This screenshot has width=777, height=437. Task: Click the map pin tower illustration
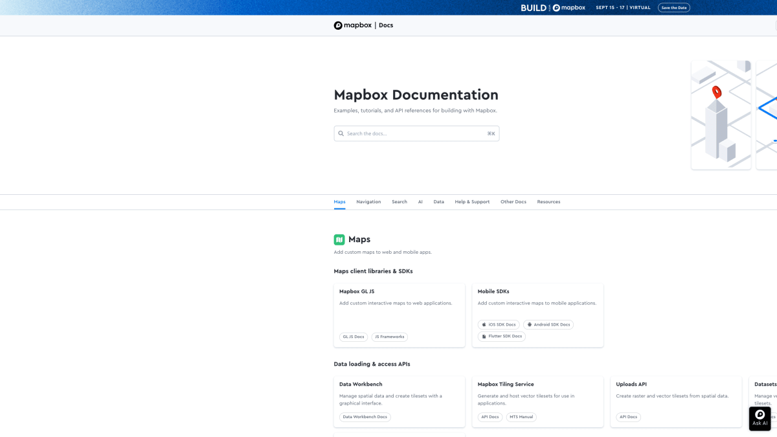[721, 115]
